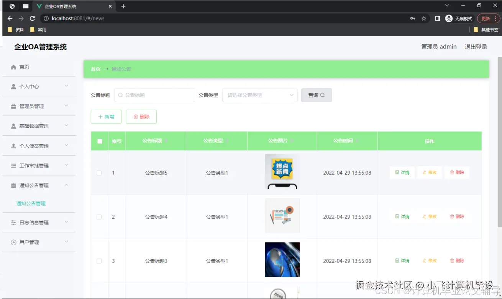Image resolution: width=502 pixels, height=299 pixels.
Task: Check the select-all checkbox in table header
Action: pyautogui.click(x=99, y=141)
